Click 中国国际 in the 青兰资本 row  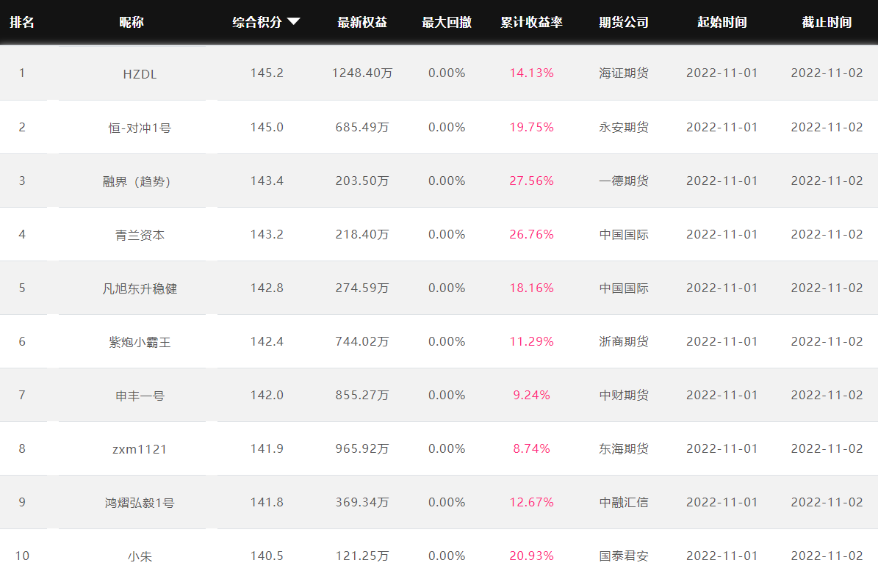tap(624, 235)
